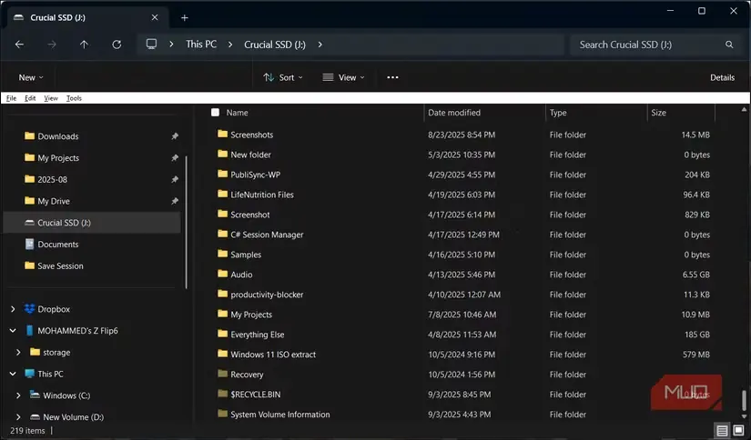Open the Tools menu

pos(74,98)
